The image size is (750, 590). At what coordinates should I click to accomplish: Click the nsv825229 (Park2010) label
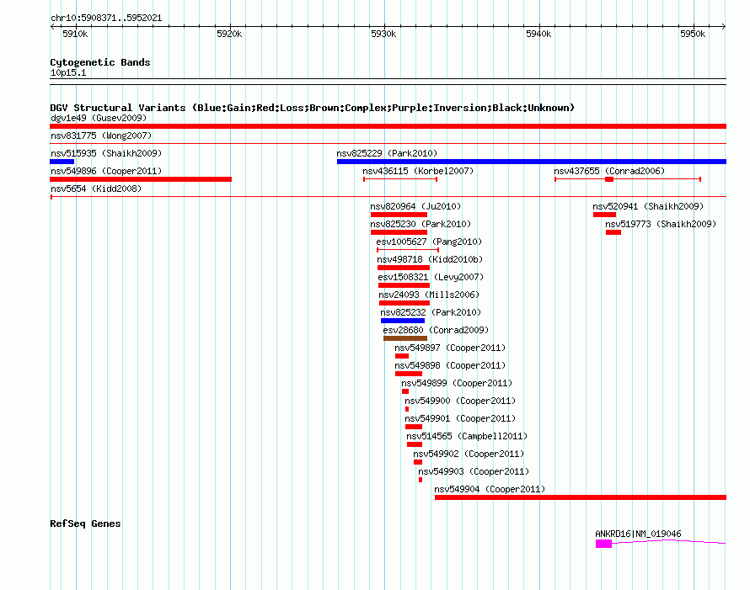pyautogui.click(x=387, y=153)
